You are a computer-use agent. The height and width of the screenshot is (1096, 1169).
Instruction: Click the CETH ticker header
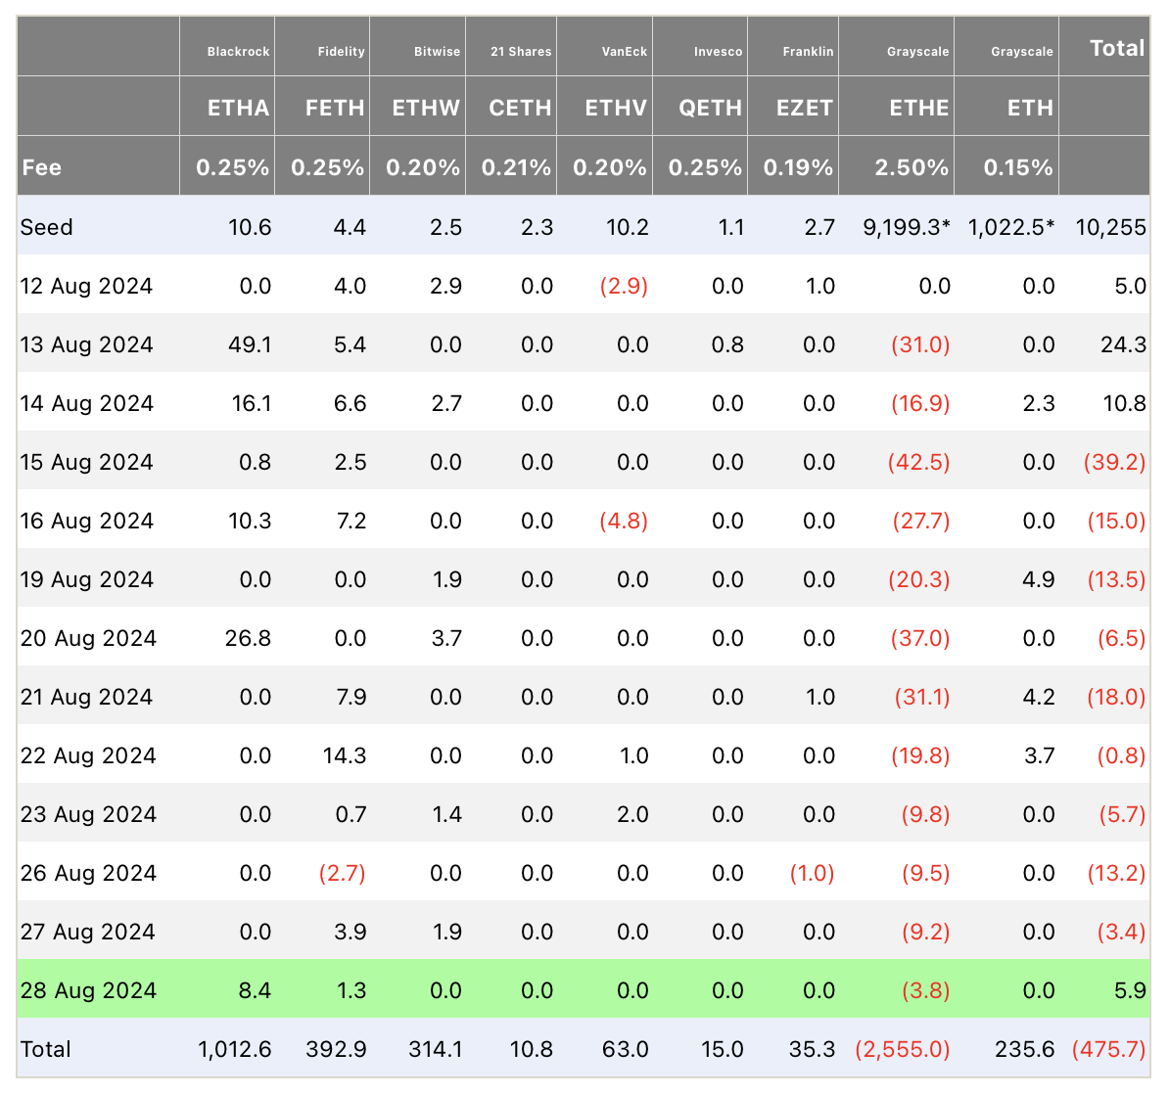tap(521, 108)
